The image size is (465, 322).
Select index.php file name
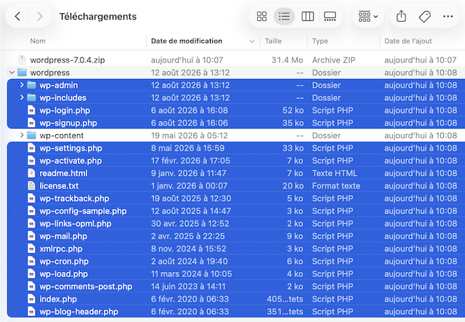(x=58, y=300)
